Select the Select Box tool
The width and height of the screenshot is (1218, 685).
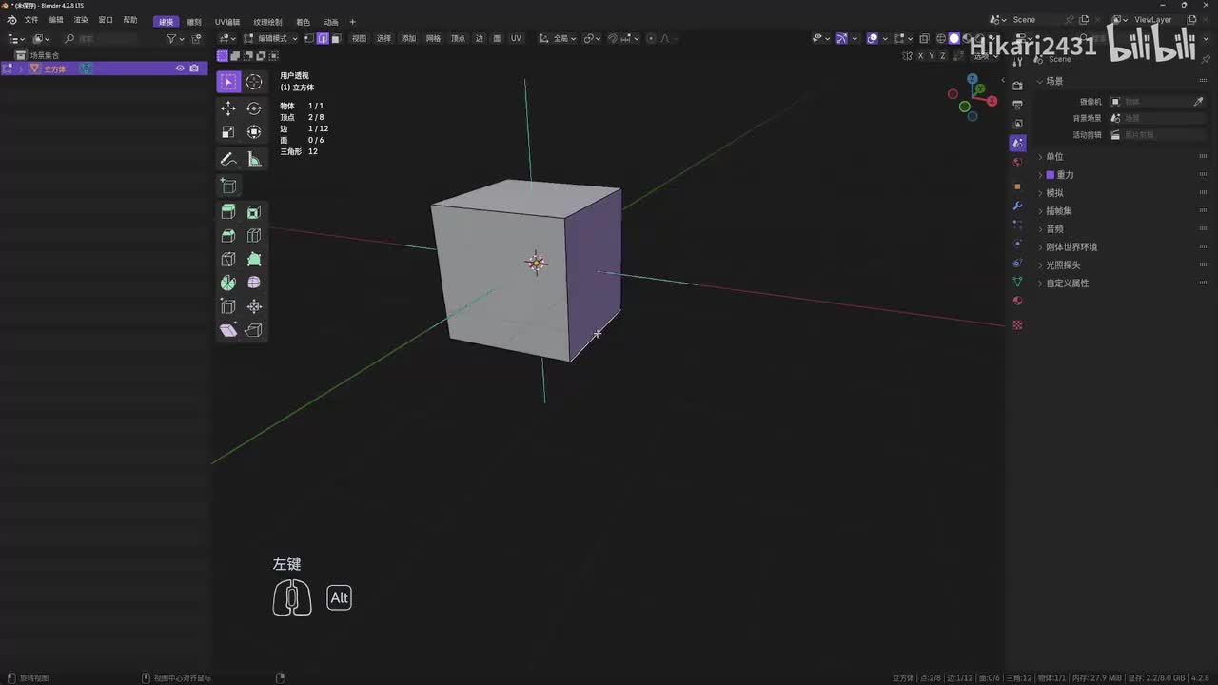tap(228, 82)
